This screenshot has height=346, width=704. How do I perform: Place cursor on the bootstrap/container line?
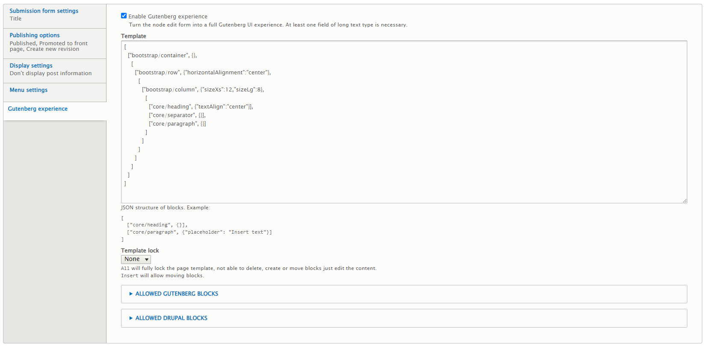[162, 56]
